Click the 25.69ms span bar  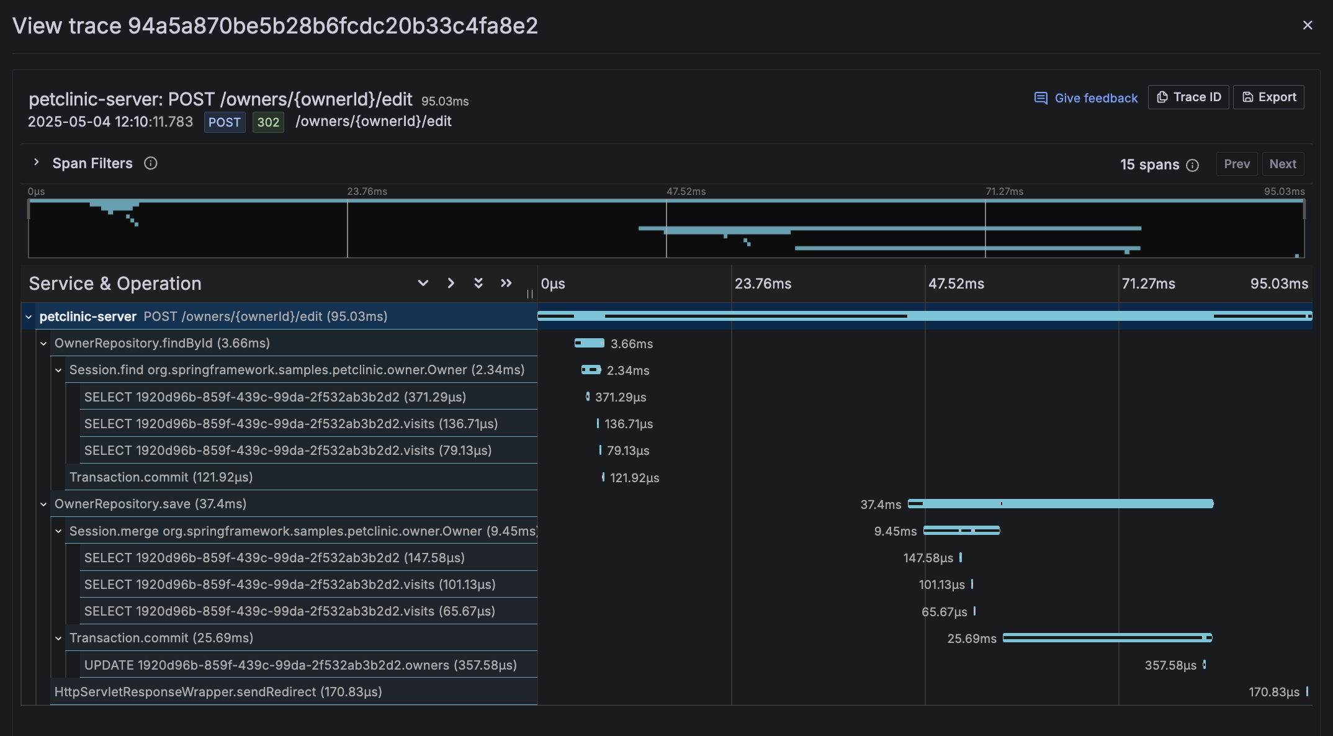coord(1108,638)
